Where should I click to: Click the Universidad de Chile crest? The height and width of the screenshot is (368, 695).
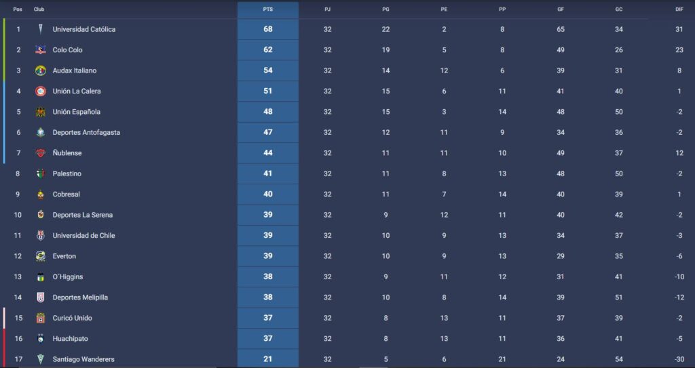point(40,235)
